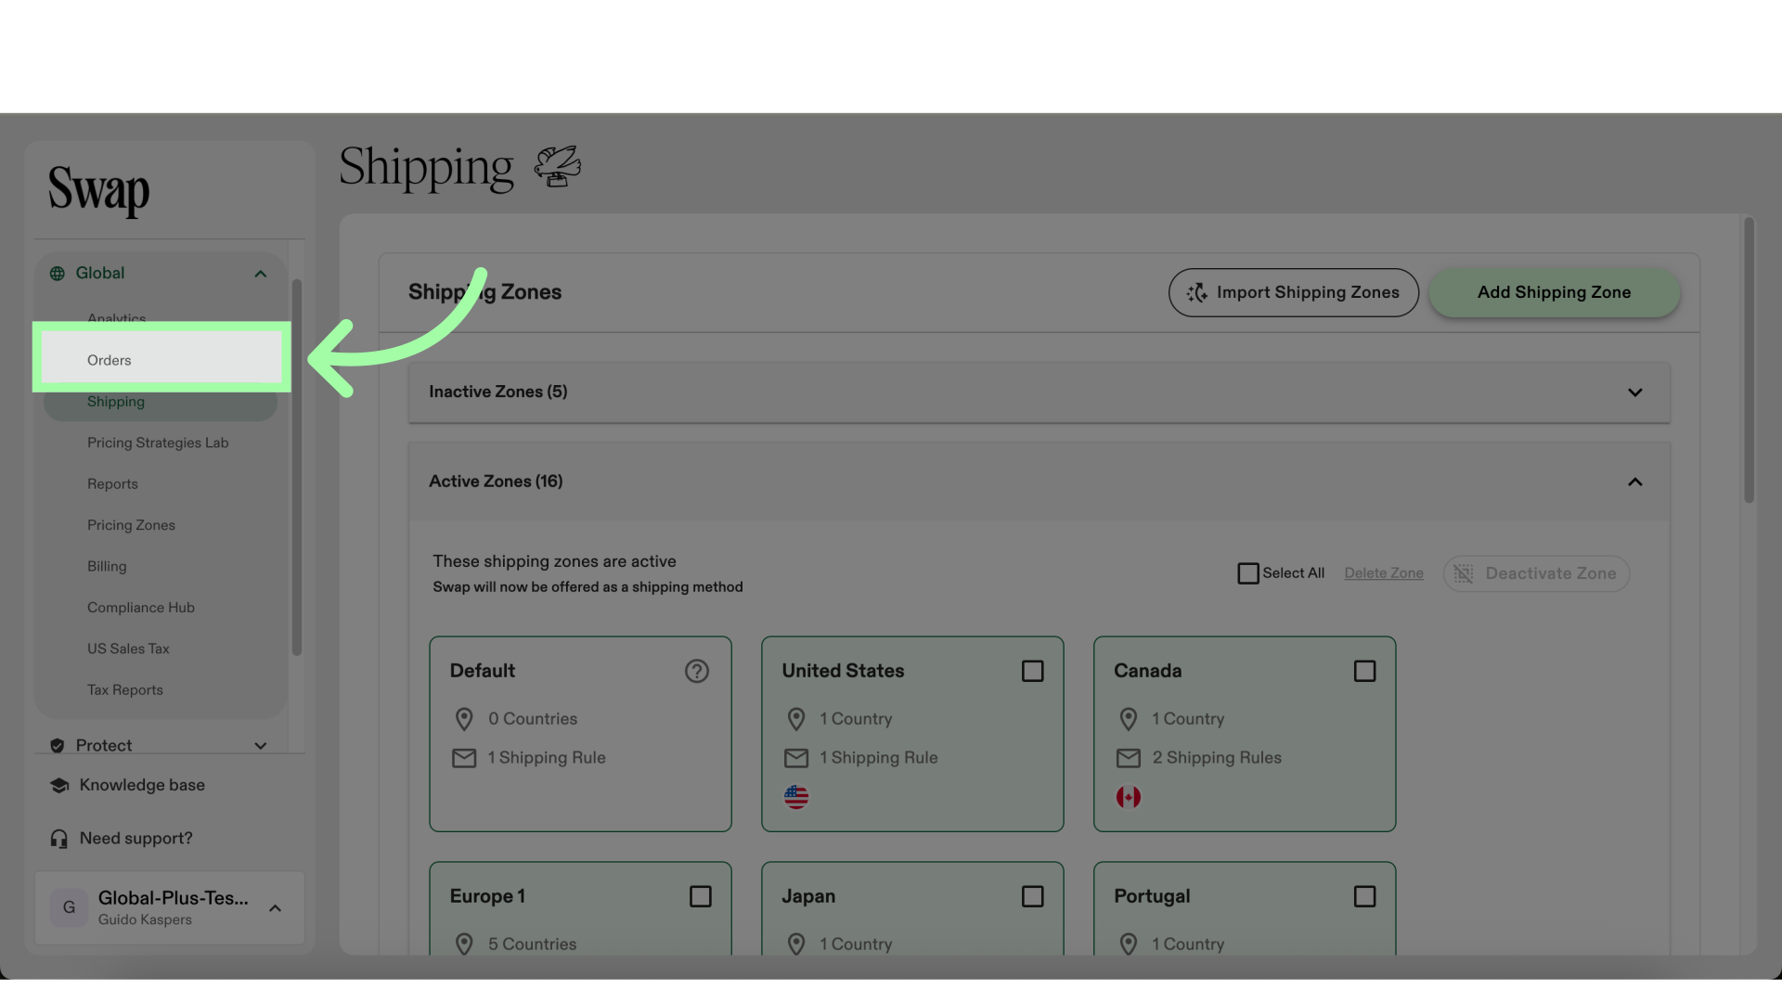Click the Swap logo
The width and height of the screenshot is (1782, 1002).
(98, 190)
